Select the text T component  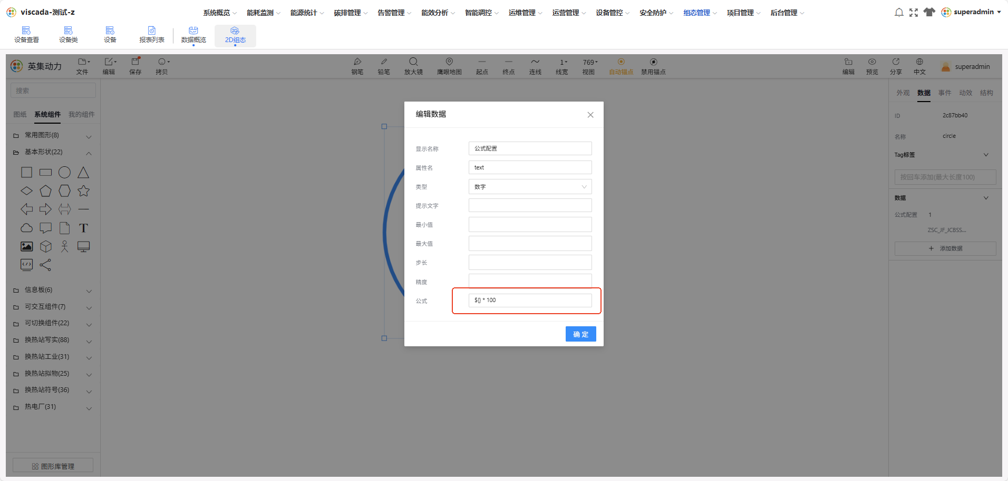click(x=83, y=228)
